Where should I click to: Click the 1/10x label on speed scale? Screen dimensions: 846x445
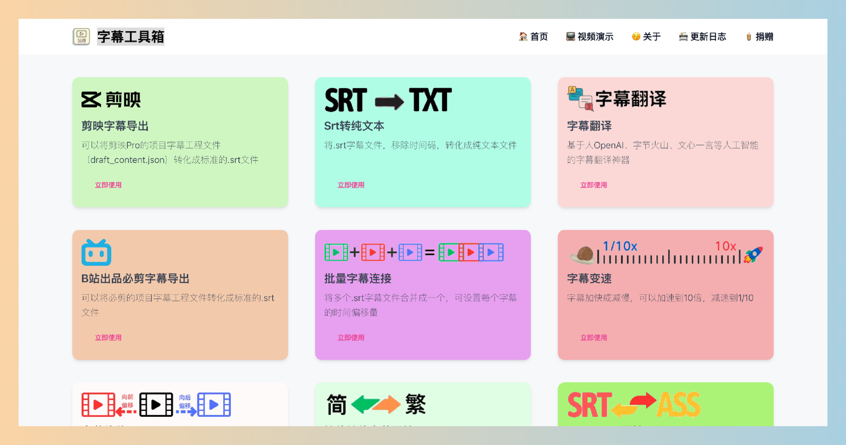click(x=620, y=246)
